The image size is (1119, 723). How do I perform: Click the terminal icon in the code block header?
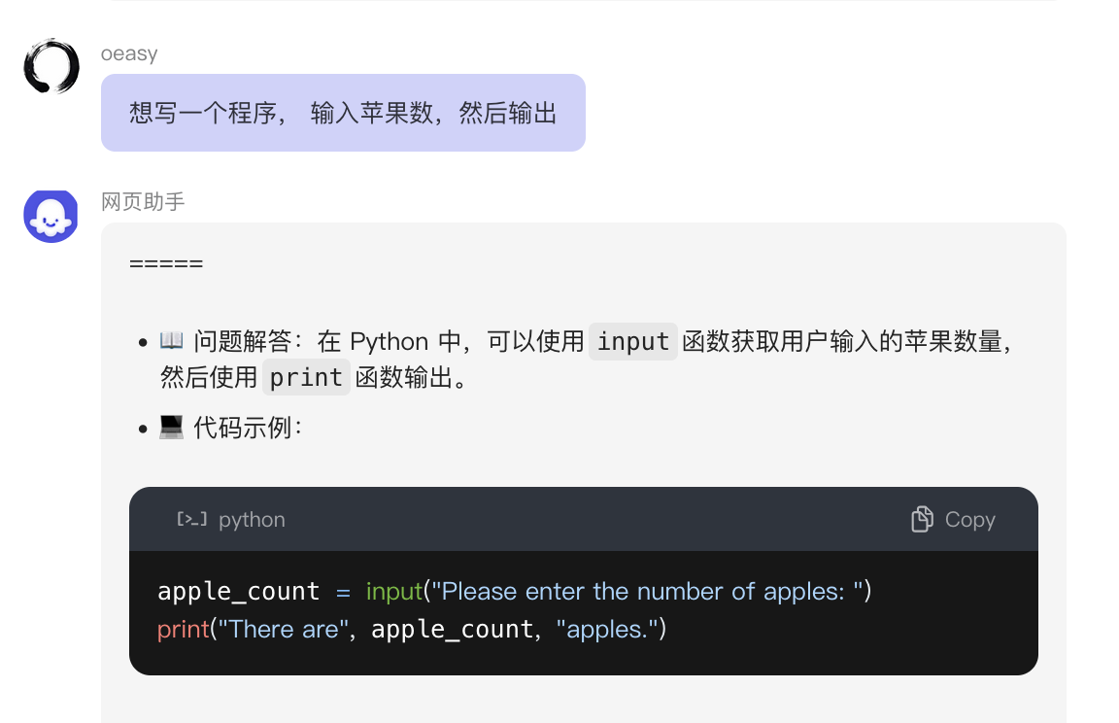coord(190,519)
